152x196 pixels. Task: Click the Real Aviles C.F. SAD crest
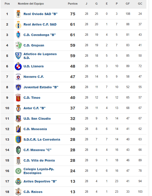coord(18,24)
